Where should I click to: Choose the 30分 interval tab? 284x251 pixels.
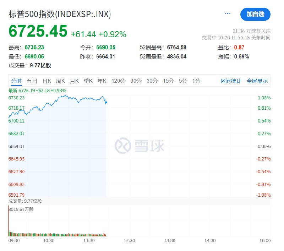[152, 81]
